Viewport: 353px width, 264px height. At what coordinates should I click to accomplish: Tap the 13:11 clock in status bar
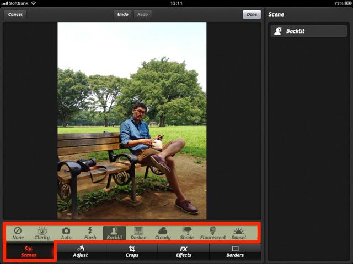[x=176, y=3]
